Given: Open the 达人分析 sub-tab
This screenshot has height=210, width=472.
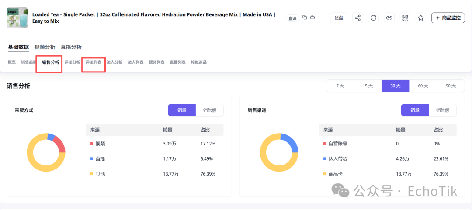Looking at the screenshot, I should [115, 62].
